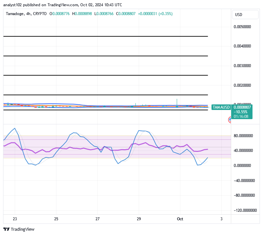Viewport: 263px width, 235px height.
Task: Open the USD currency selector
Action: point(245,14)
